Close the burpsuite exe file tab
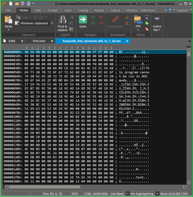 (127, 41)
